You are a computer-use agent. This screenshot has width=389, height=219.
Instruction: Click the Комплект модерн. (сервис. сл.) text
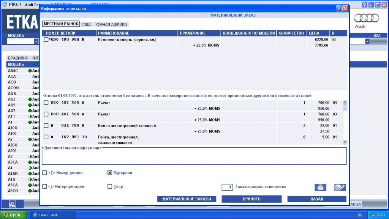click(x=127, y=39)
